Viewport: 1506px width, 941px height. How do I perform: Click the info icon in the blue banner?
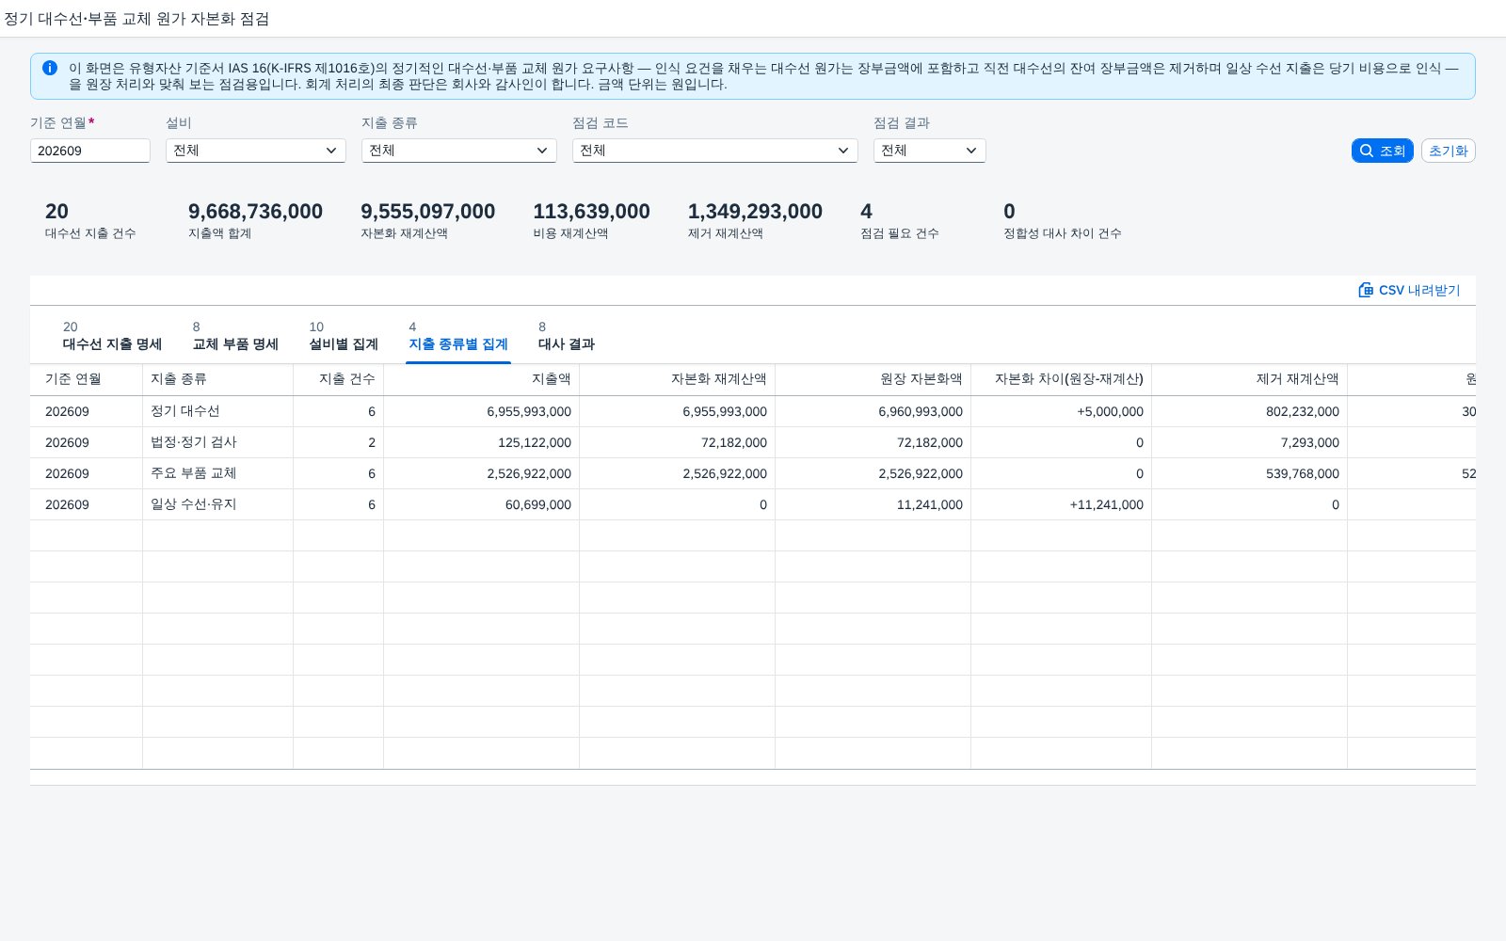click(x=50, y=68)
